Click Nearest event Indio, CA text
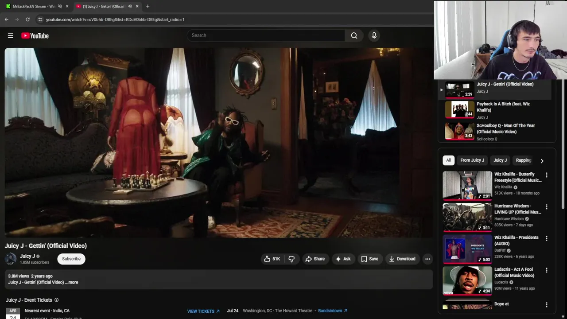The height and width of the screenshot is (319, 567). pos(47,311)
